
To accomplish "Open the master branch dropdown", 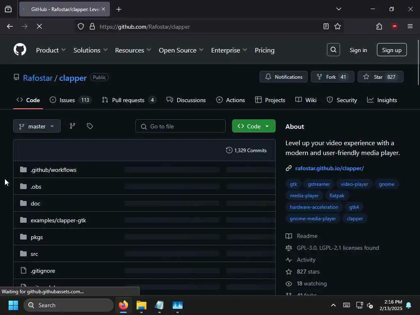I will coord(37,126).
